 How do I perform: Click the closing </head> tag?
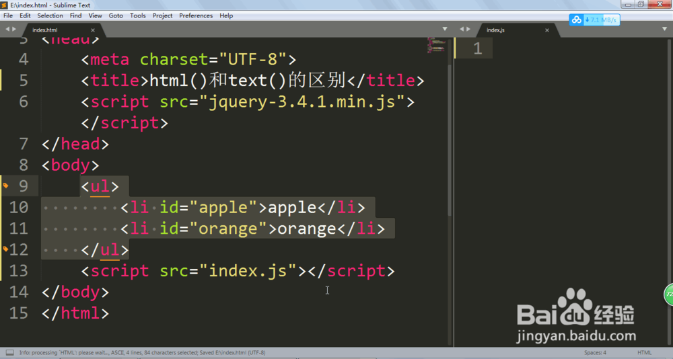coord(75,144)
